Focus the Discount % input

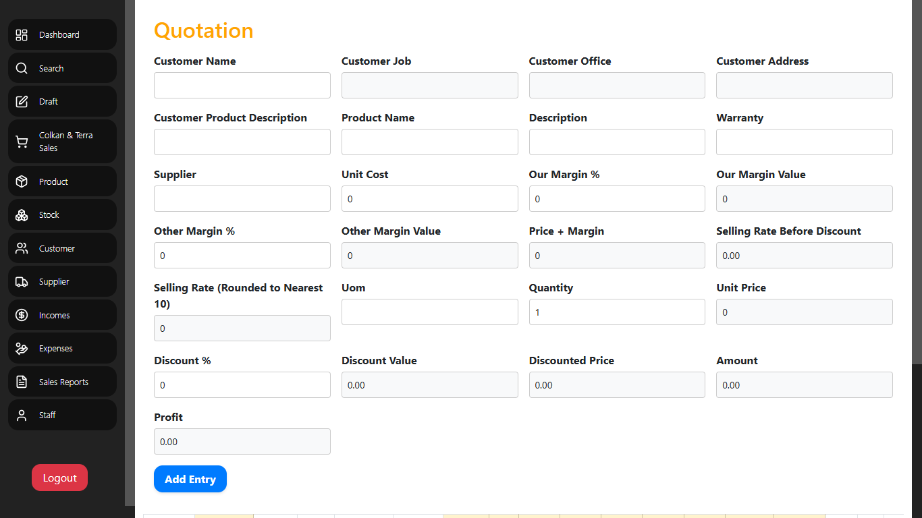[242, 385]
